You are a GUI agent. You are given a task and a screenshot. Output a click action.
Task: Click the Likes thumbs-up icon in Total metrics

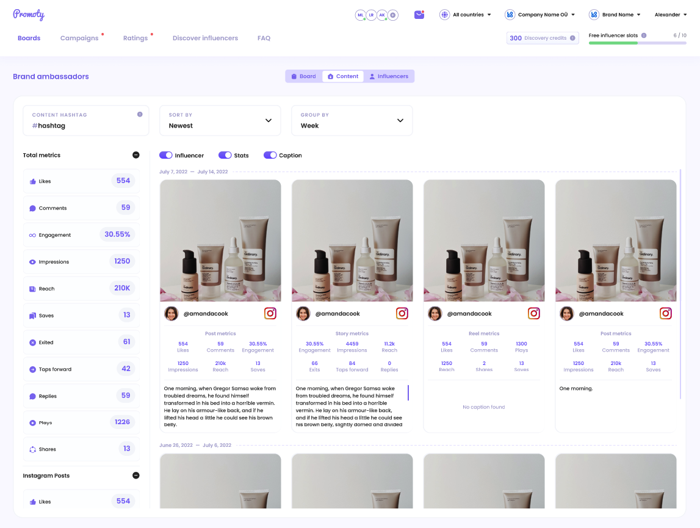tap(32, 181)
